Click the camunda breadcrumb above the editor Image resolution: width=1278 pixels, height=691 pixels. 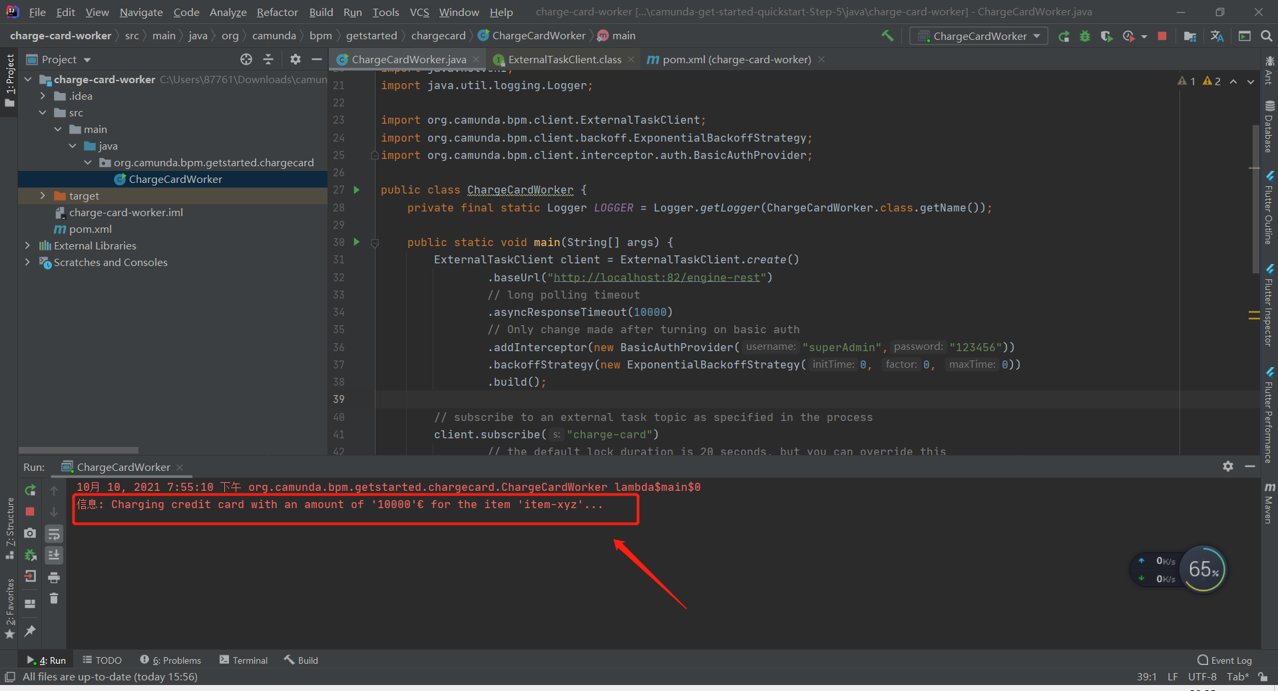(274, 35)
